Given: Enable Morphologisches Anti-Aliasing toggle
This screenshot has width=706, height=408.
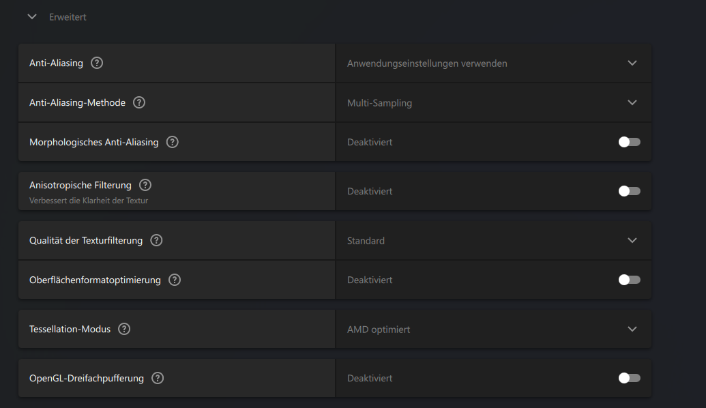Looking at the screenshot, I should [629, 142].
